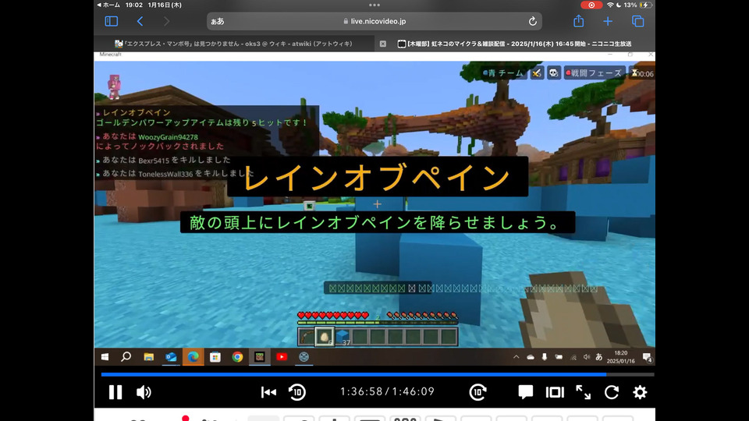
Task: Switch to the atwiki エクスプレス・マンボ号 tab
Action: click(x=234, y=44)
